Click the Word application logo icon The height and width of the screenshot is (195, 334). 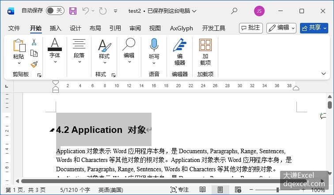point(11,11)
